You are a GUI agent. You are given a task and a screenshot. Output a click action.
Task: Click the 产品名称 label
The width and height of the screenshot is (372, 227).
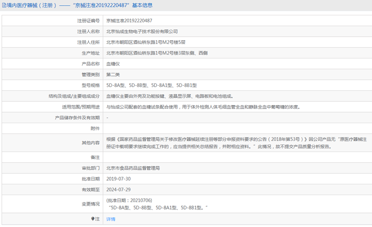click(x=91, y=64)
